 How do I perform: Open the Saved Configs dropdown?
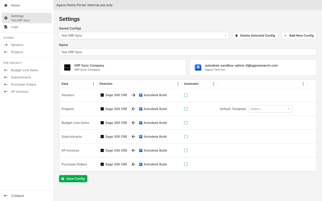click(144, 35)
